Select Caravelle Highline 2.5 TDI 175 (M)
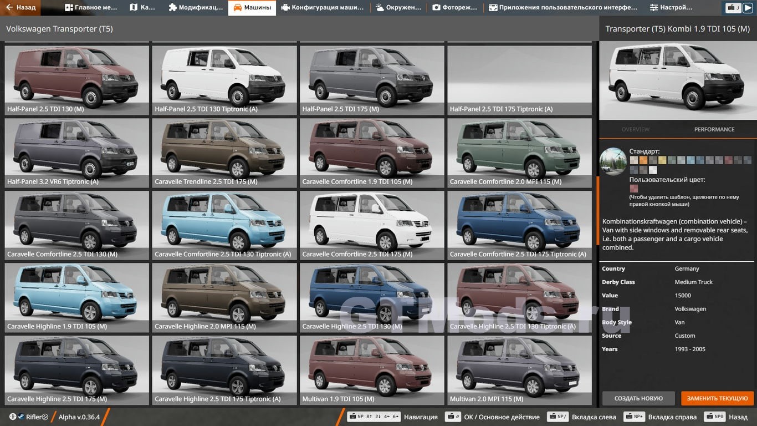 click(x=77, y=370)
